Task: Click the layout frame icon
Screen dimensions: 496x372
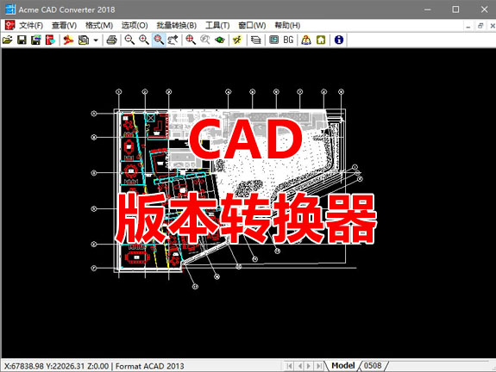Action: pyautogui.click(x=273, y=40)
